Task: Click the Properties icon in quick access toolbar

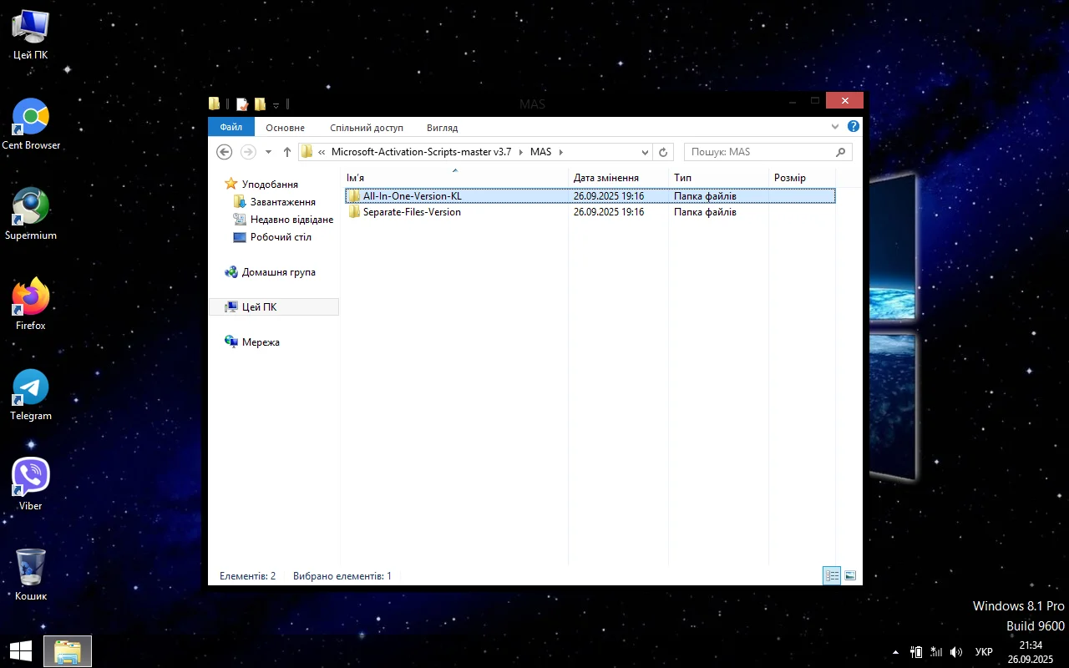Action: [x=242, y=104]
